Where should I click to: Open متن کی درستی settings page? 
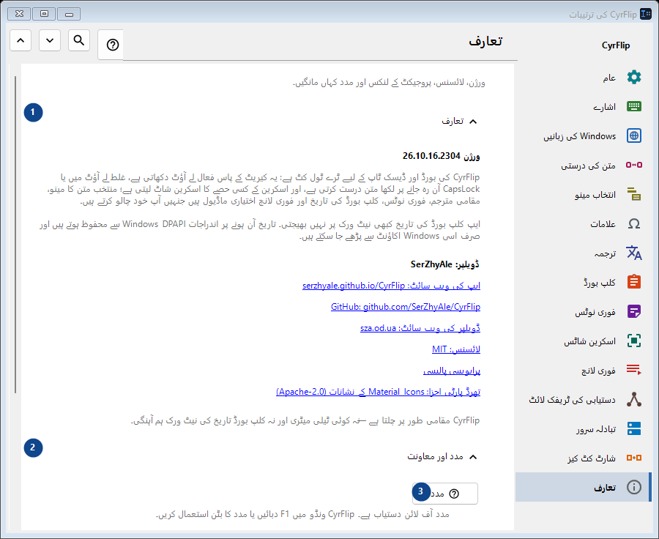coord(584,165)
